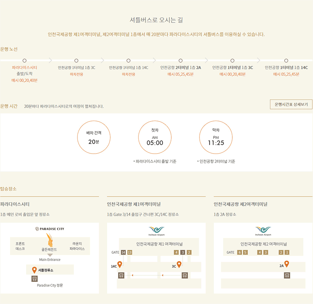
Task: Click the 1층 메인 로비 출입문 앞 정류소 text
Action: coord(25,214)
